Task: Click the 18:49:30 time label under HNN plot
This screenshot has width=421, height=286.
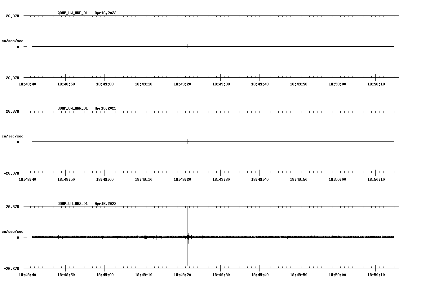Action: [x=220, y=180]
